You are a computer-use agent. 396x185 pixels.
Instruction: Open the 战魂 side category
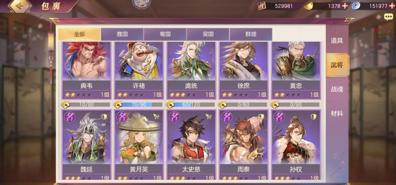tap(337, 89)
